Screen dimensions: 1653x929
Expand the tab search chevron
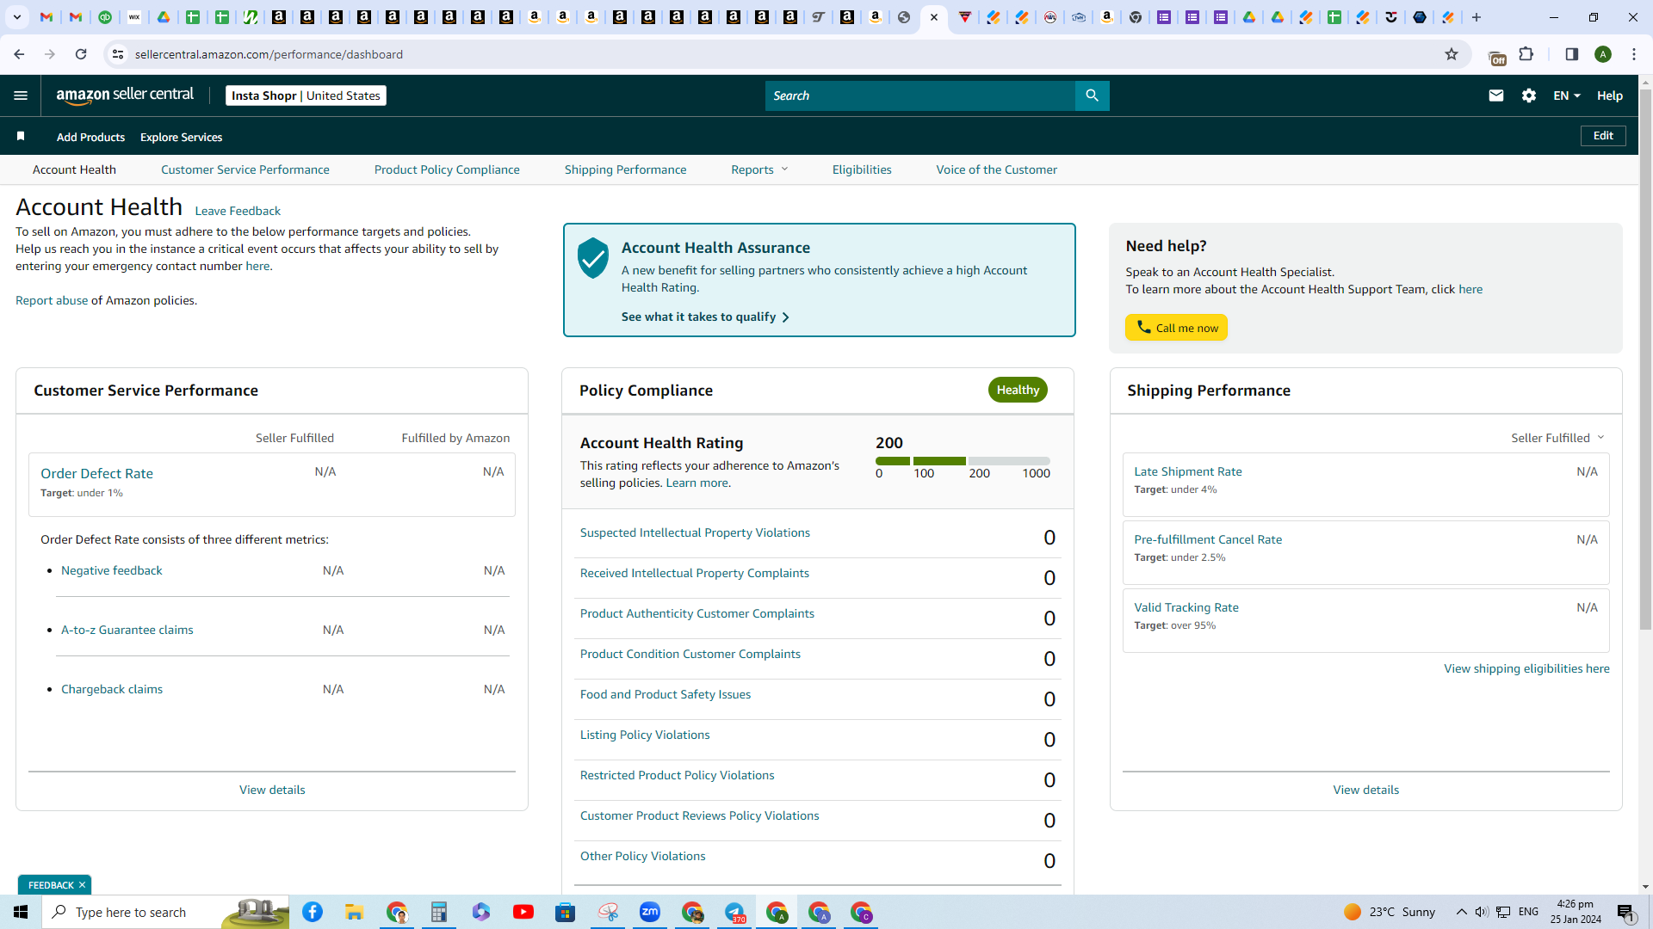click(17, 17)
